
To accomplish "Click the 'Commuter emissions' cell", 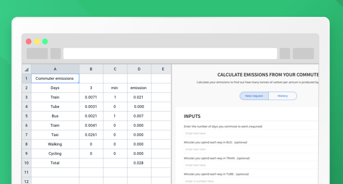I will [55, 78].
